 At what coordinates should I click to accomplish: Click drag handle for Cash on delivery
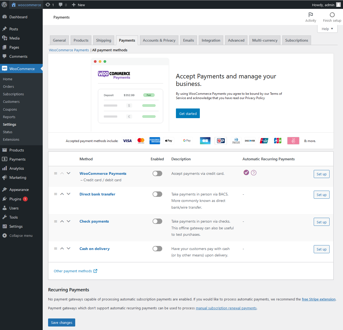tap(56, 248)
